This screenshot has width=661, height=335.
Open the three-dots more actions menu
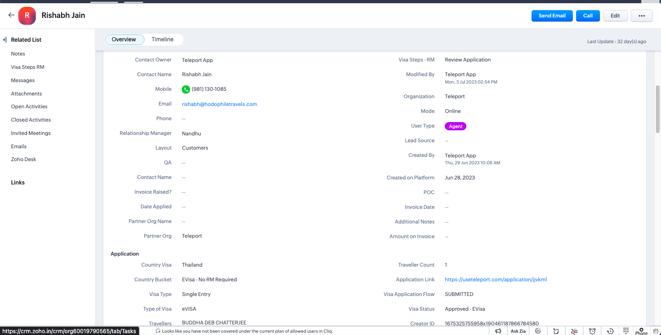tap(641, 16)
